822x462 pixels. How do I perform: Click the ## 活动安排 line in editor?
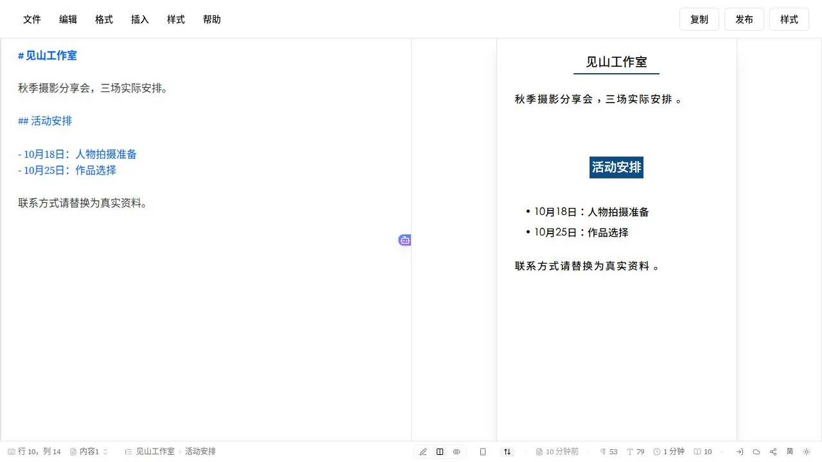click(45, 121)
